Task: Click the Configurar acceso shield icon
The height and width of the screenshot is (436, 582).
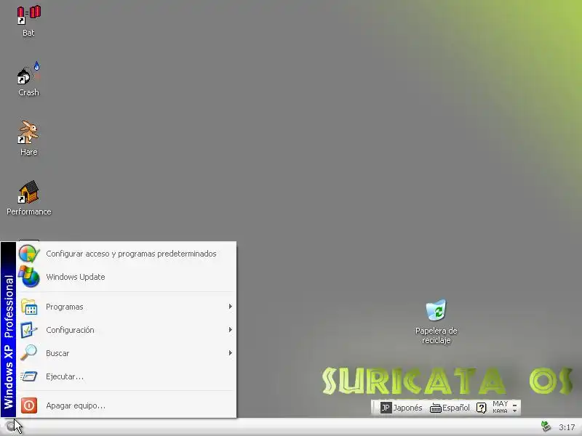Action: pyautogui.click(x=29, y=254)
